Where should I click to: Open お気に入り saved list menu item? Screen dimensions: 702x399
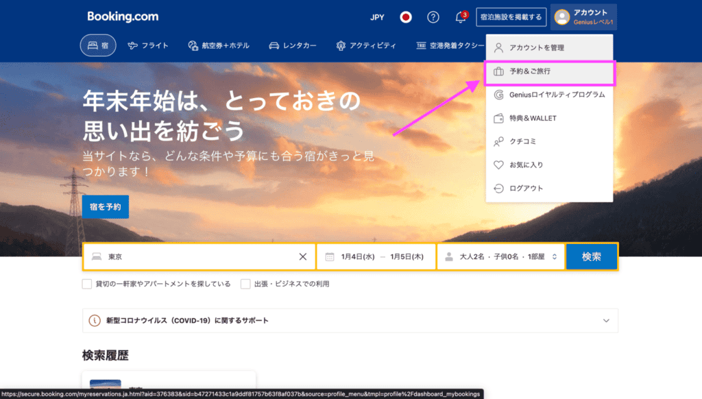pyautogui.click(x=526, y=165)
